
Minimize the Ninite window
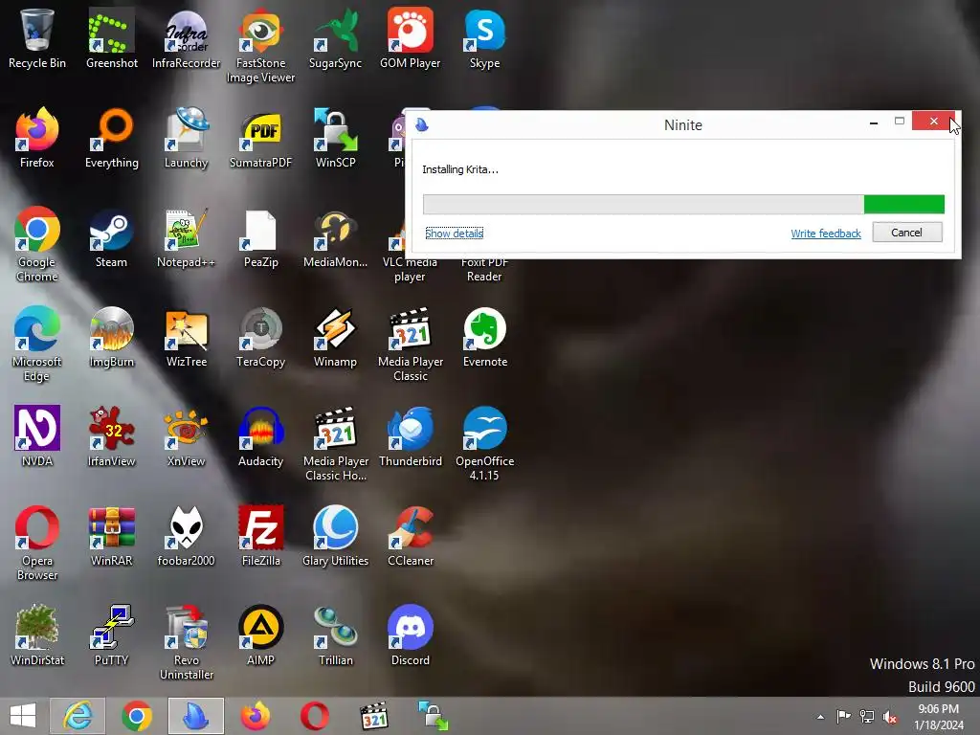point(874,122)
